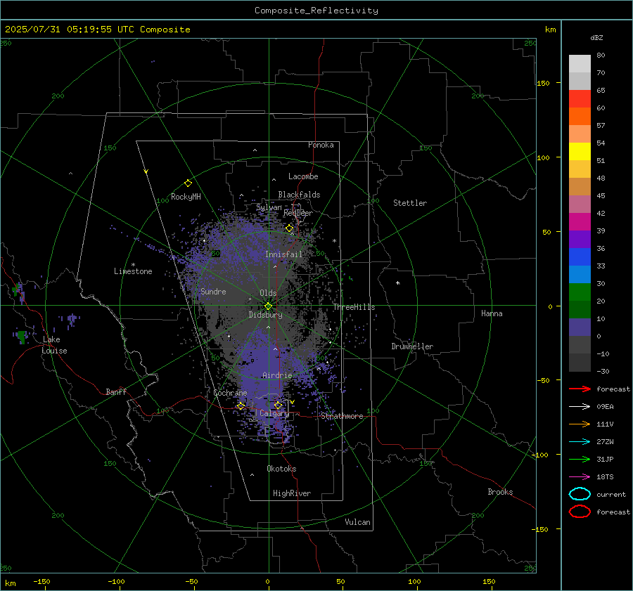This screenshot has width=633, height=591.
Task: Select the yellow diamond marker below RedDeer
Action: click(289, 228)
